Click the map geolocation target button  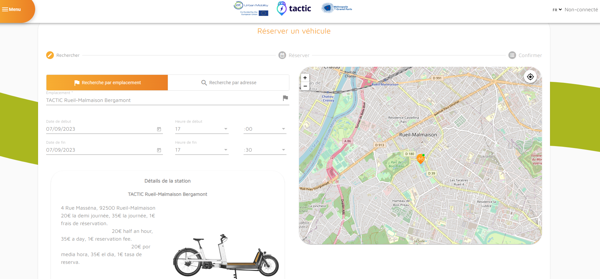[530, 77]
